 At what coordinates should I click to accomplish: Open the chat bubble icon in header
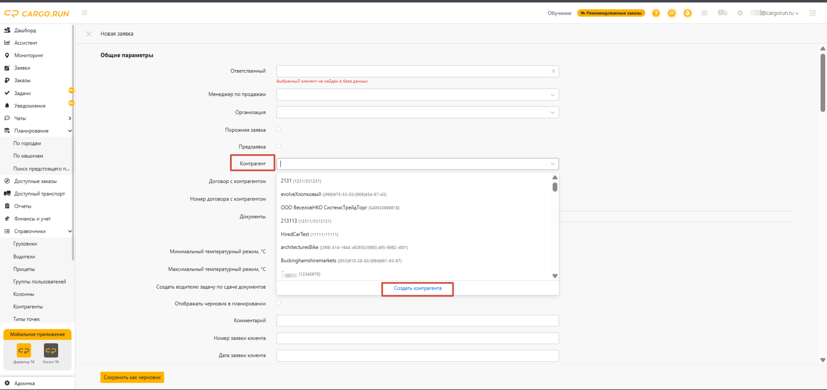tap(672, 13)
